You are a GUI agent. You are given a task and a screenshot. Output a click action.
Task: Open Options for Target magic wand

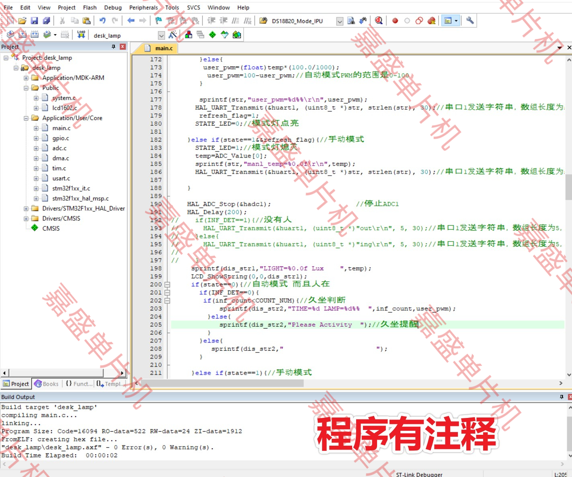[x=173, y=35]
